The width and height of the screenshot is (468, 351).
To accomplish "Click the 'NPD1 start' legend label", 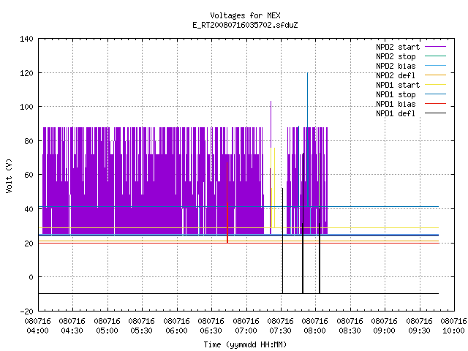I will pyautogui.click(x=398, y=85).
